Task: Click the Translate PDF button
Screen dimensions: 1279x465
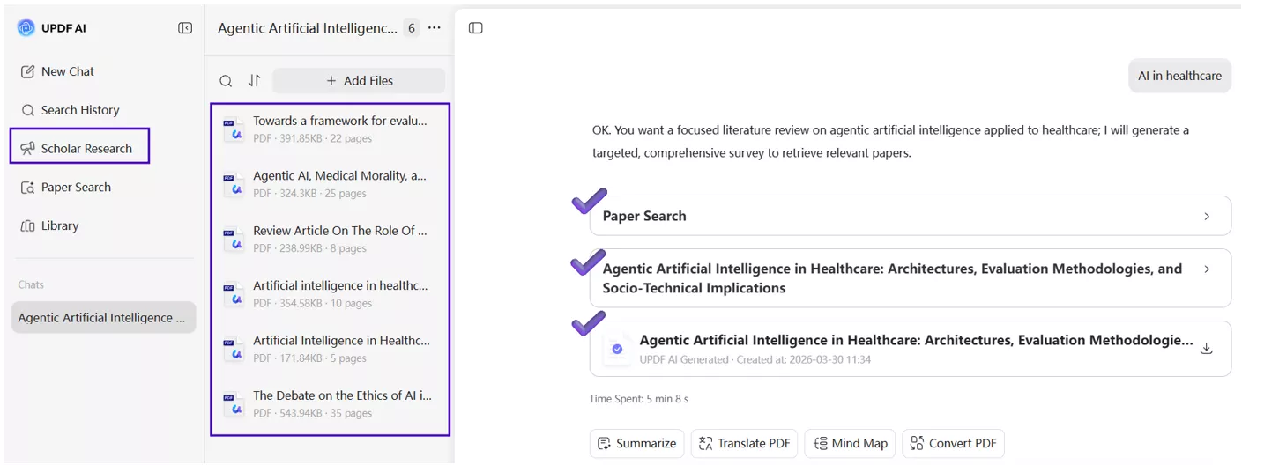Action: pos(744,443)
